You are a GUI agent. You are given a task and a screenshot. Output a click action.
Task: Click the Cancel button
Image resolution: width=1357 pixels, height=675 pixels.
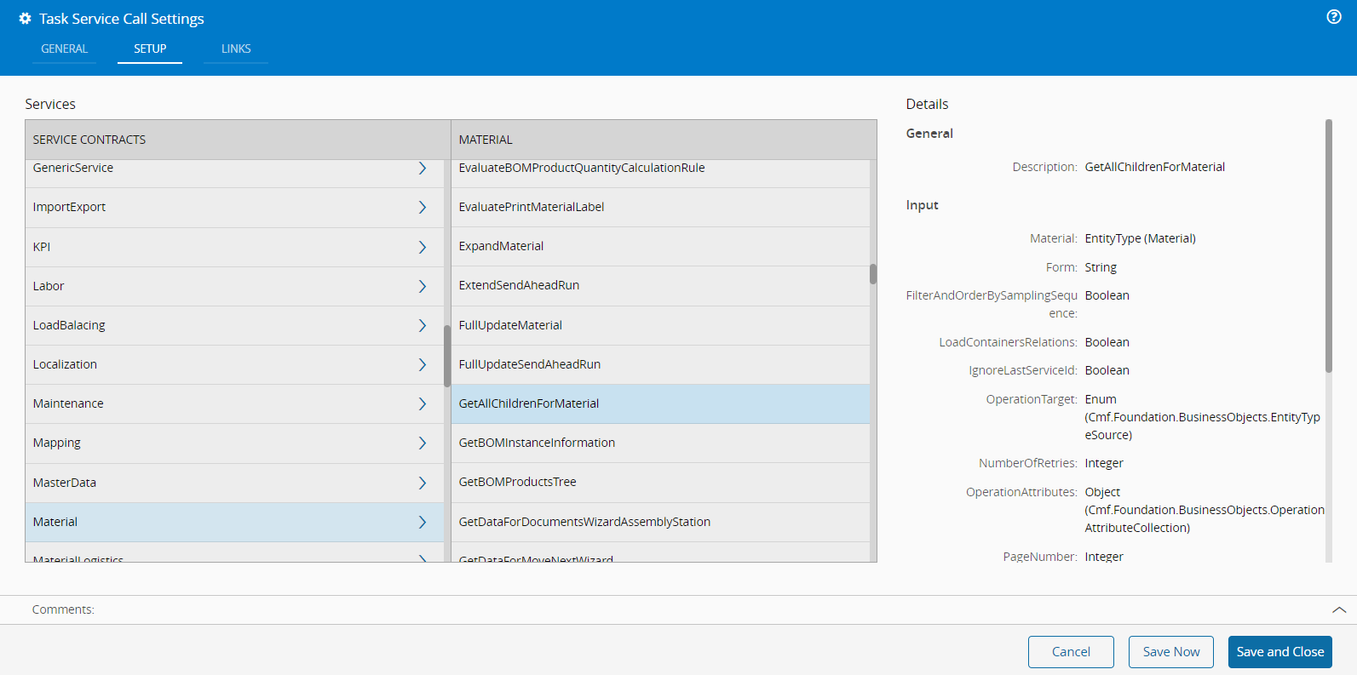(x=1070, y=652)
